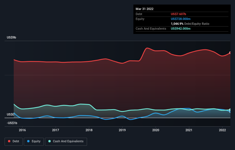Screen dimensions: 235x150
Task: Click the 2016 x-axis label
Action: coord(22,130)
